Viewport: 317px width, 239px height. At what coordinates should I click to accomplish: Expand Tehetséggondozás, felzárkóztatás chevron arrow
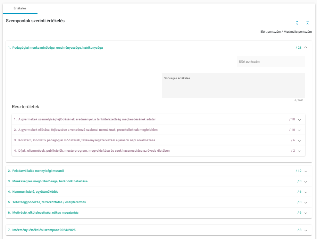[306, 202]
